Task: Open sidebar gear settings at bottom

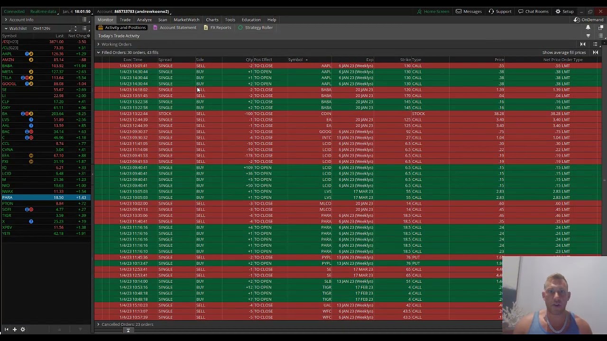Action: pyautogui.click(x=22, y=329)
